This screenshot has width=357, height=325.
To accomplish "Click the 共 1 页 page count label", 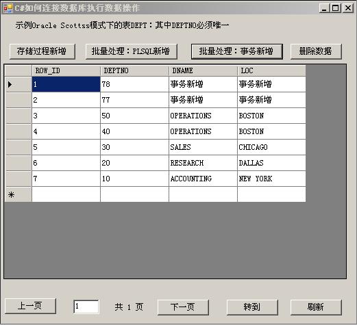I will 129,307.
